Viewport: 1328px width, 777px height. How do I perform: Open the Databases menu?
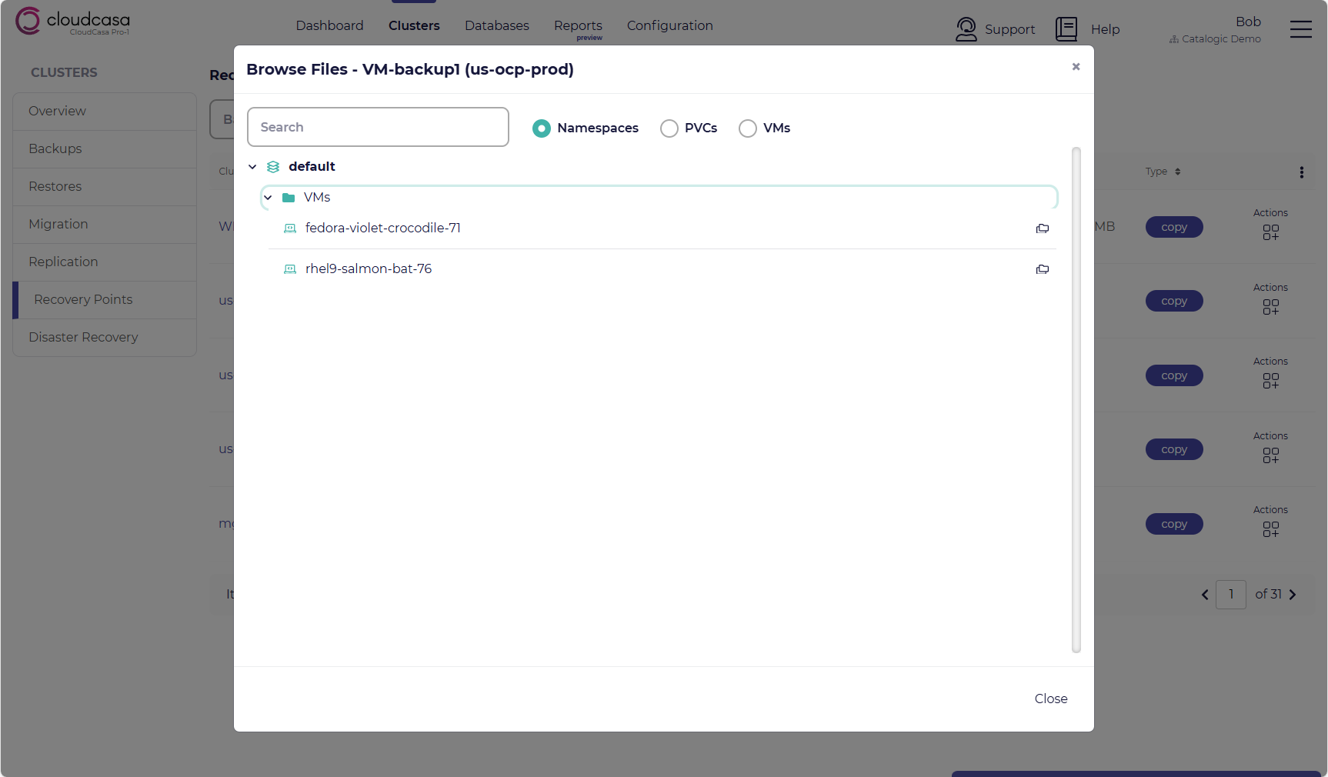click(496, 25)
